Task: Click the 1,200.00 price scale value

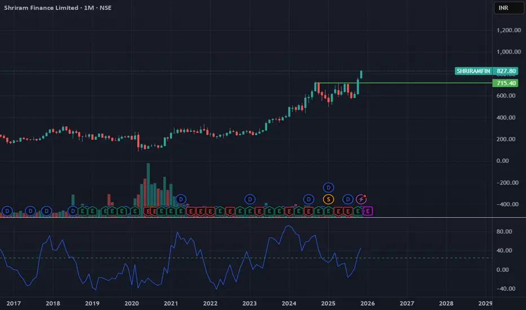Action: [509, 30]
